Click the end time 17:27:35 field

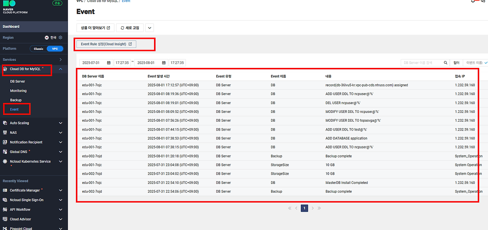point(177,63)
